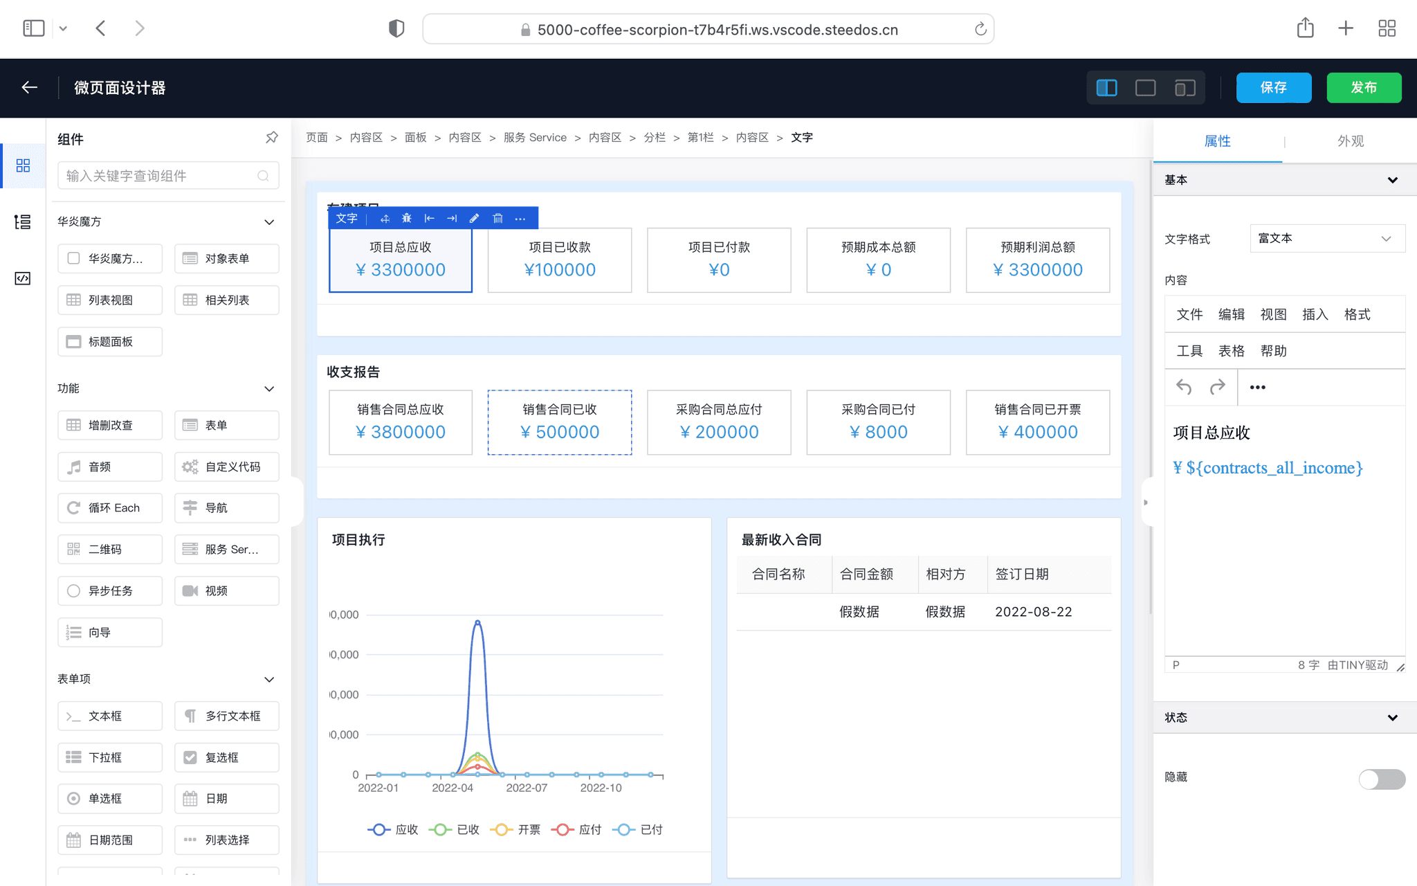Edit the component with the pencil icon

(475, 218)
